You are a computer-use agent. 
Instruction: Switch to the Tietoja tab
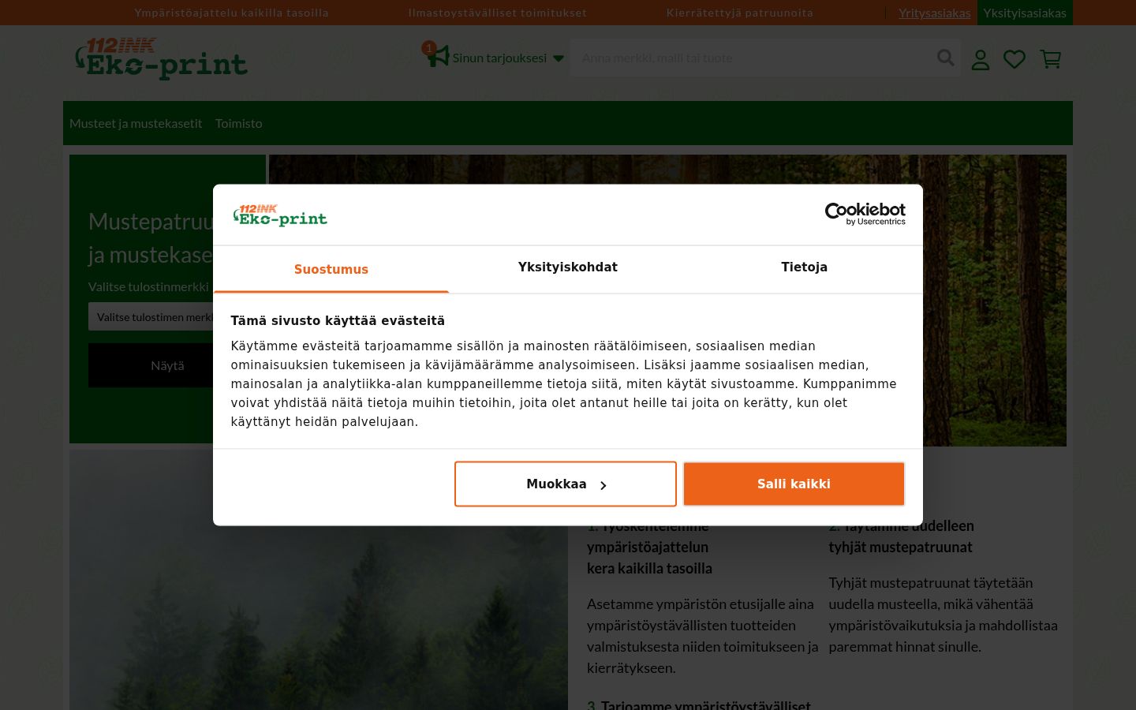tap(804, 267)
